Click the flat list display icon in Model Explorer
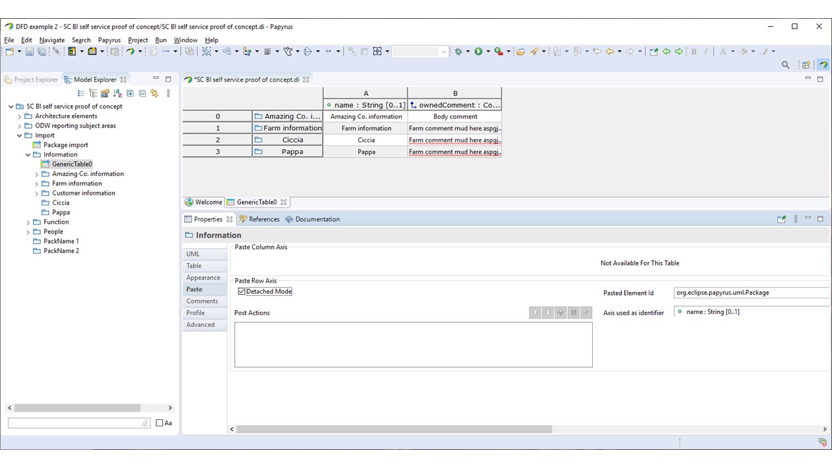This screenshot has width=832, height=468. tap(81, 94)
